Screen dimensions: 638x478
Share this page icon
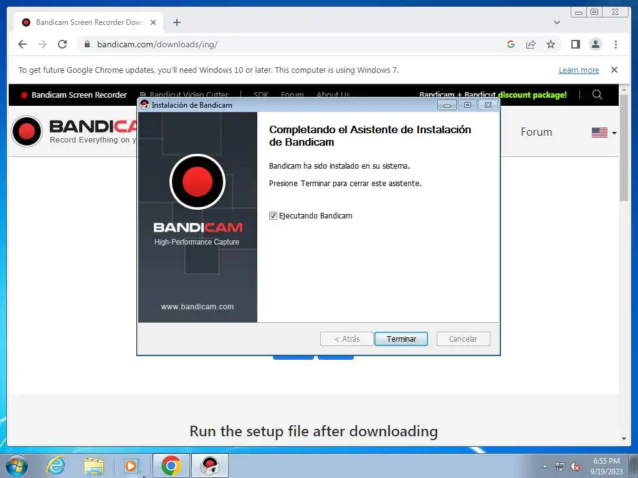531,44
